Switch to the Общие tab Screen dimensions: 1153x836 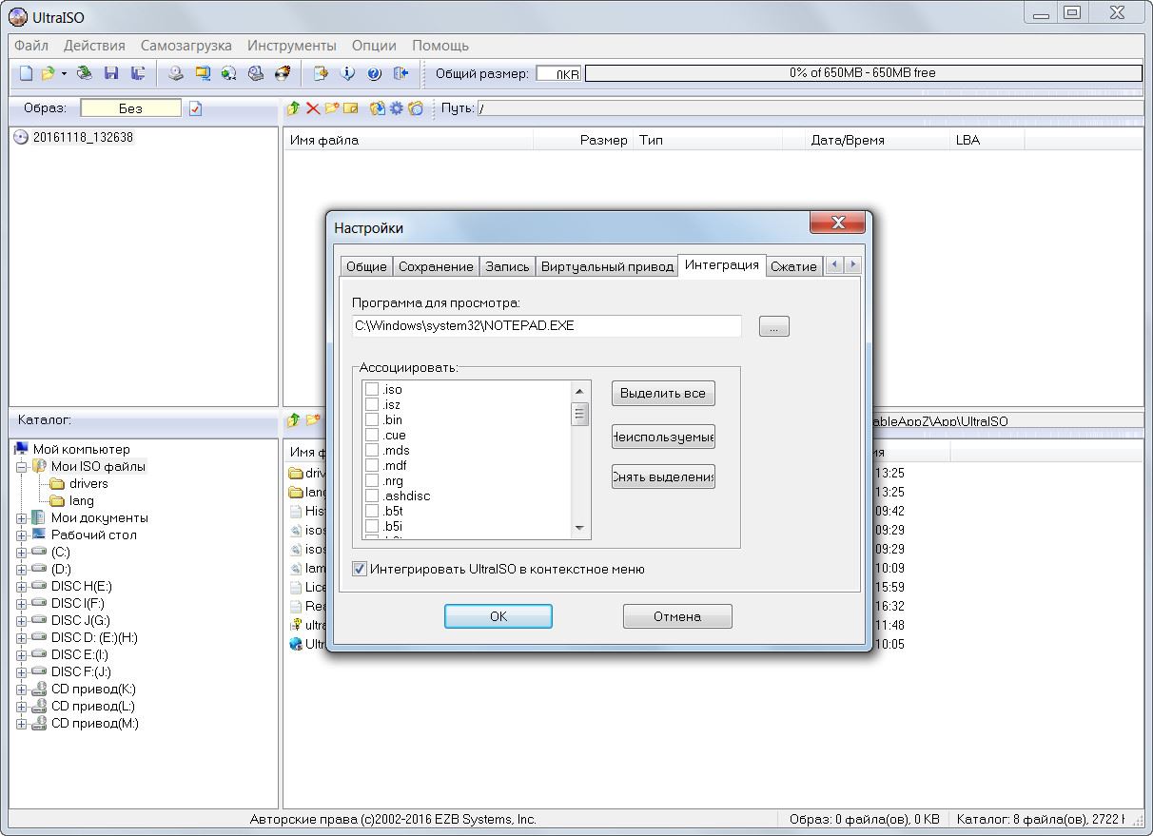tap(366, 266)
